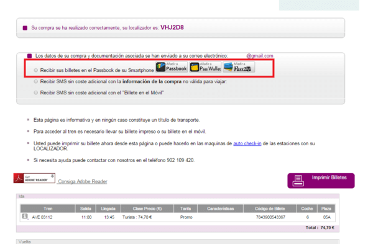Click the Características column header

coord(220,209)
